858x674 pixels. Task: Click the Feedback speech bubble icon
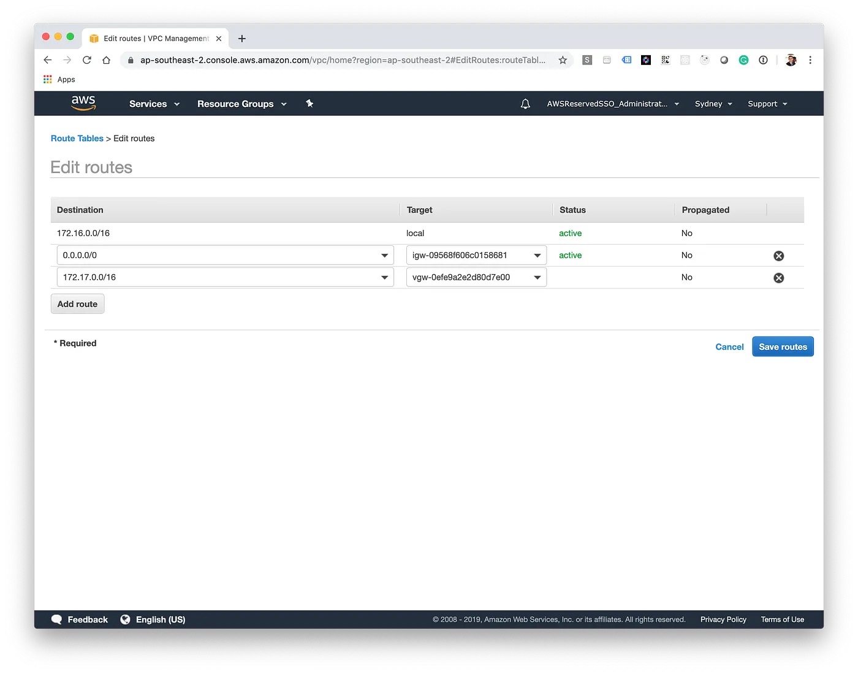pos(56,619)
